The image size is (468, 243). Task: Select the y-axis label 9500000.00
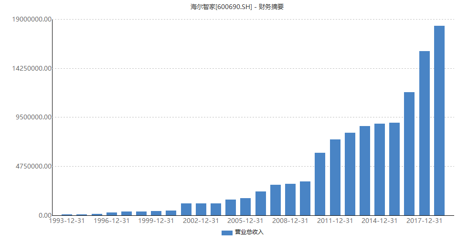coord(34,117)
